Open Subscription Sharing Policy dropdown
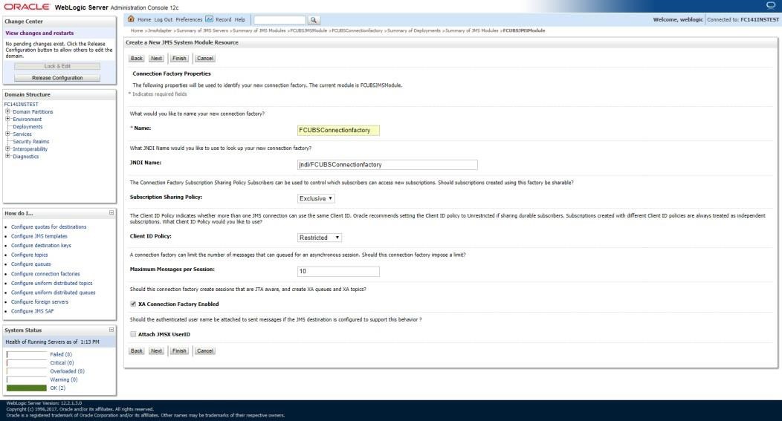782x421 pixels. tap(316, 198)
